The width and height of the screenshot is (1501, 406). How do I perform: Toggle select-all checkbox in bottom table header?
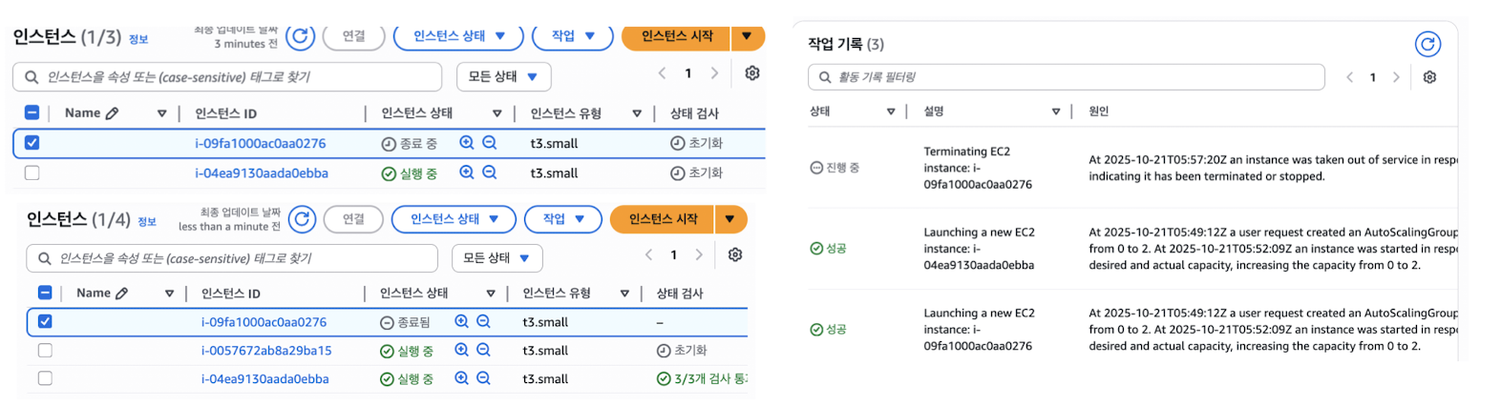tap(45, 293)
